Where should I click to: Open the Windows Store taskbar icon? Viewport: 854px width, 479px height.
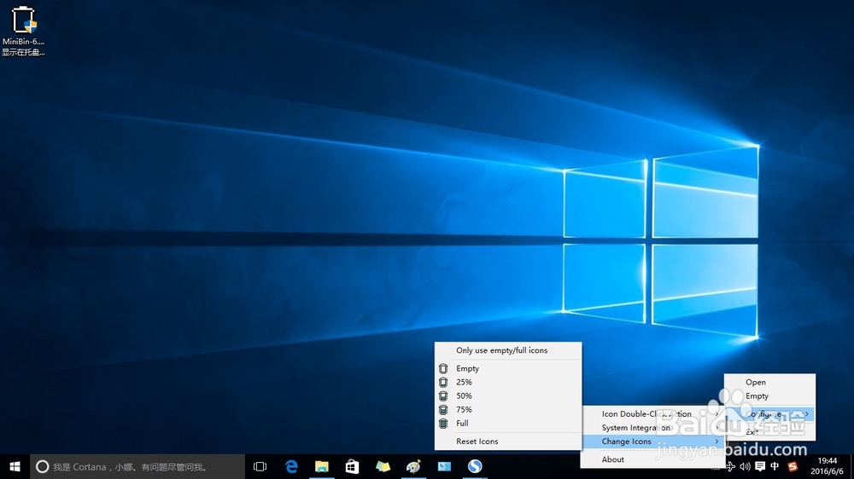pos(353,466)
